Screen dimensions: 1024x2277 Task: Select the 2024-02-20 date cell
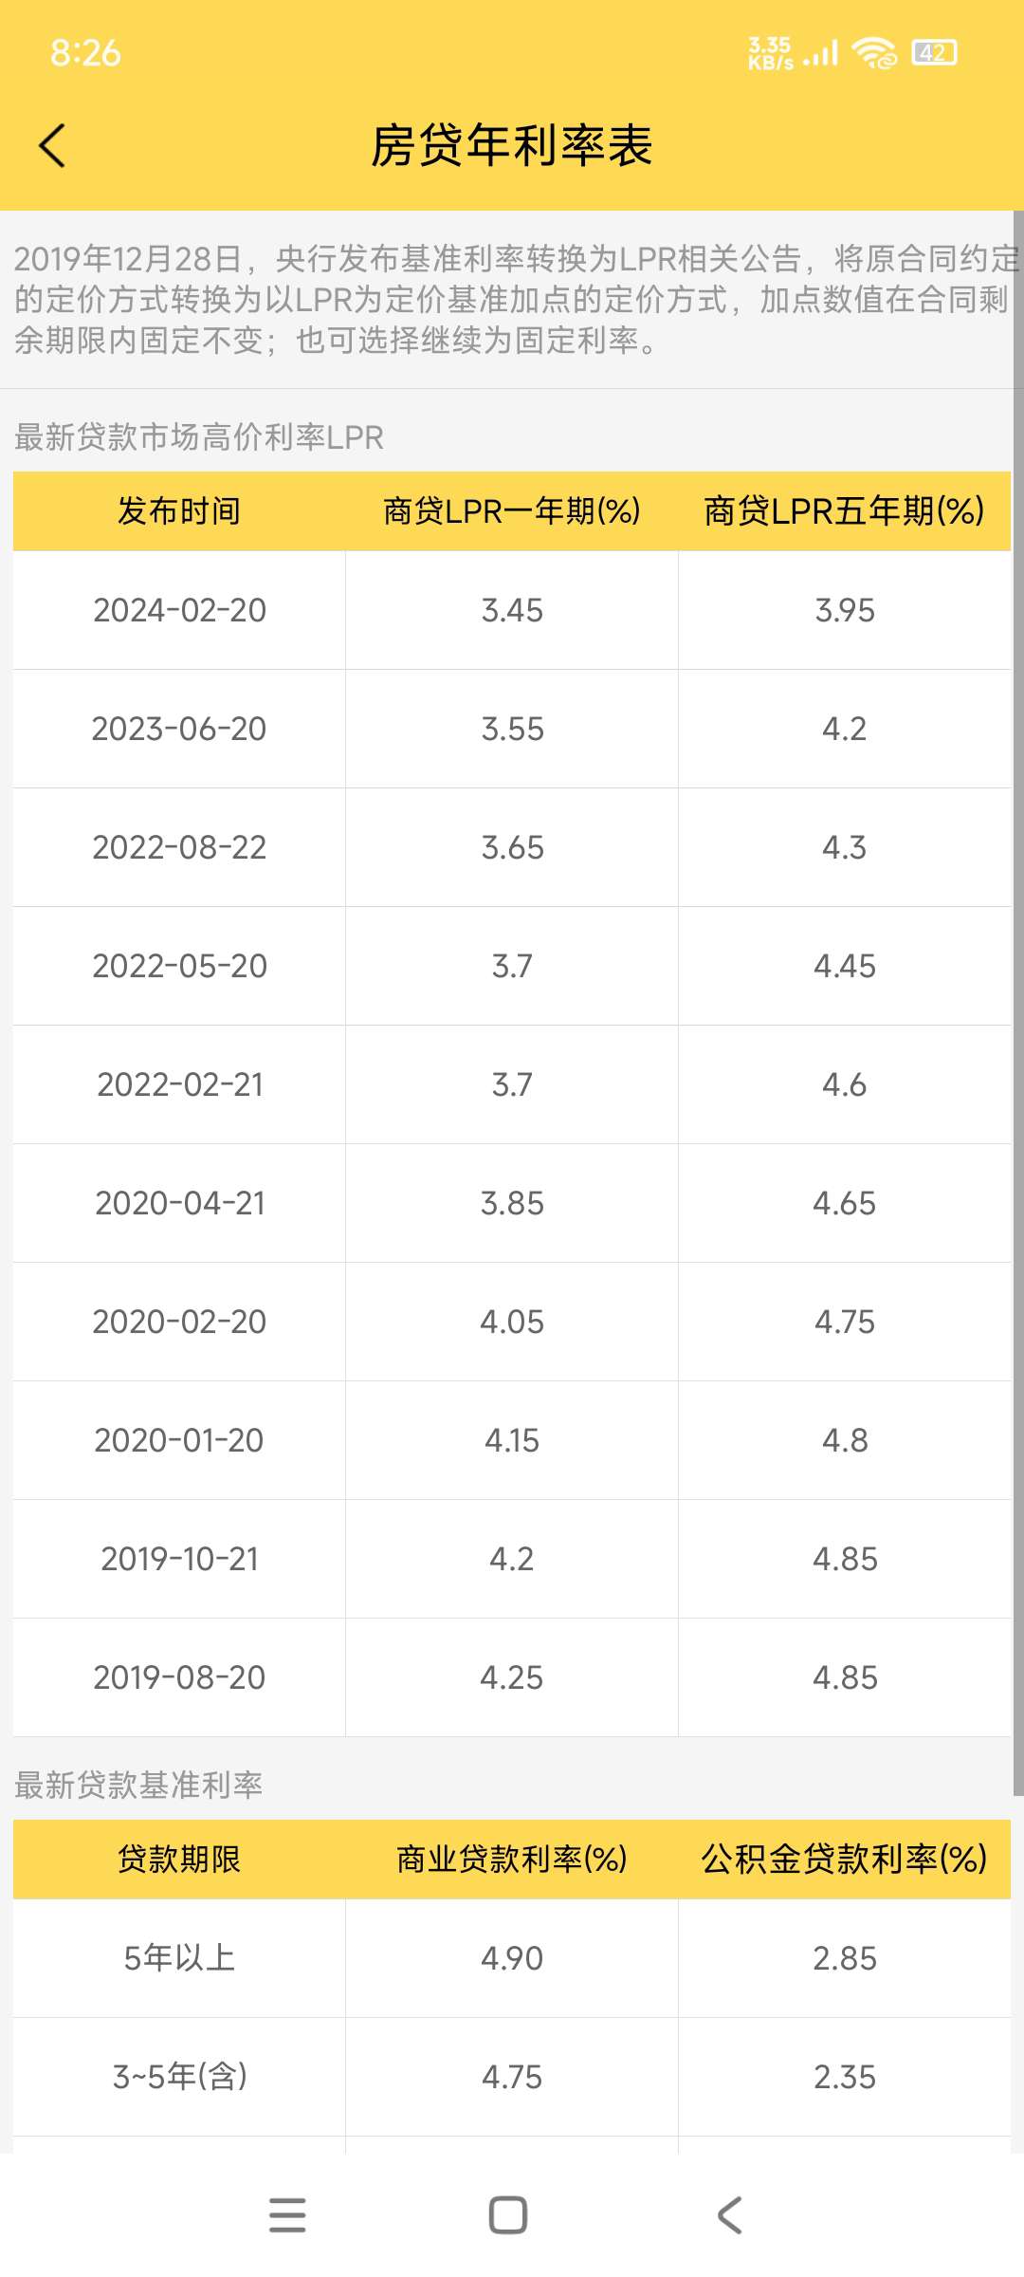pyautogui.click(x=179, y=610)
